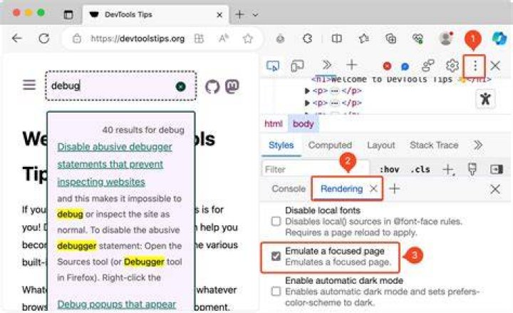Add a tool with the DevTools plus icon
Image resolution: width=513 pixels, height=313 pixels.
click(352, 65)
